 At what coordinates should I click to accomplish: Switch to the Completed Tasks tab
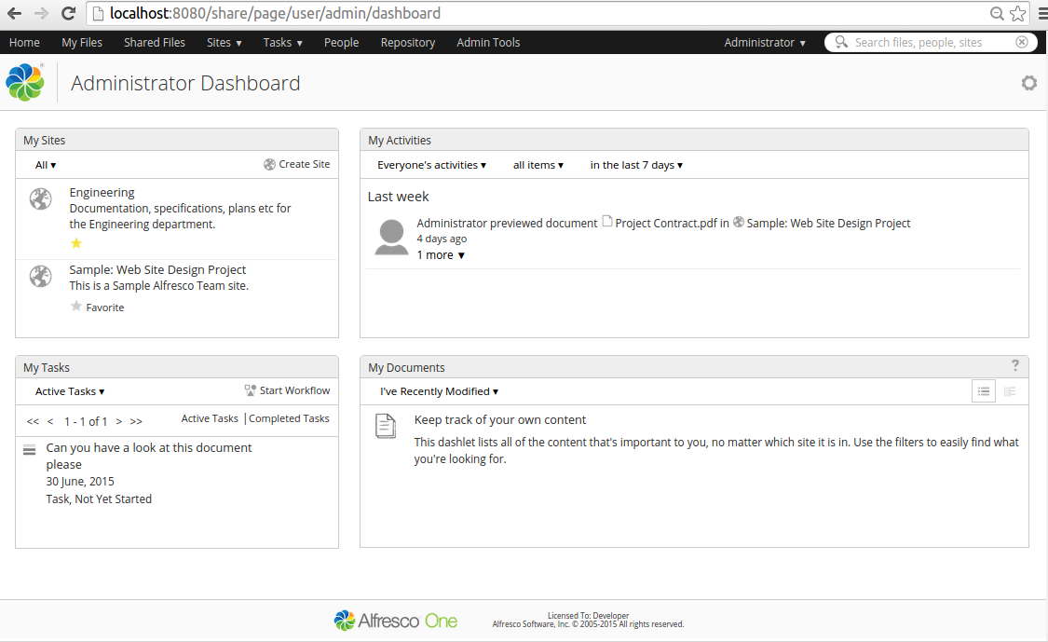pos(288,417)
